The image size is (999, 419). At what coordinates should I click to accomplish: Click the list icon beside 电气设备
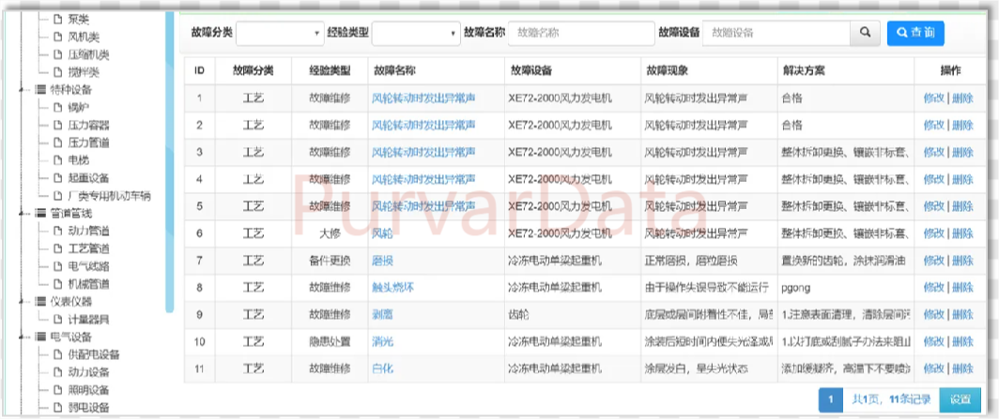pyautogui.click(x=40, y=337)
